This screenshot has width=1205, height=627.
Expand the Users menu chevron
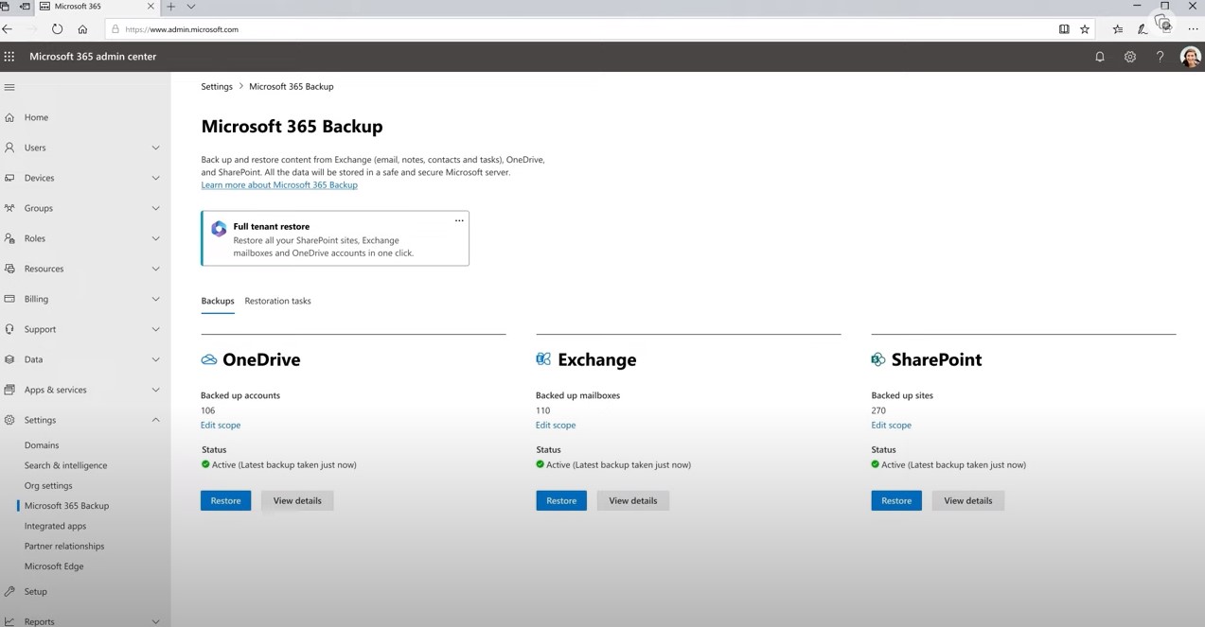[156, 148]
